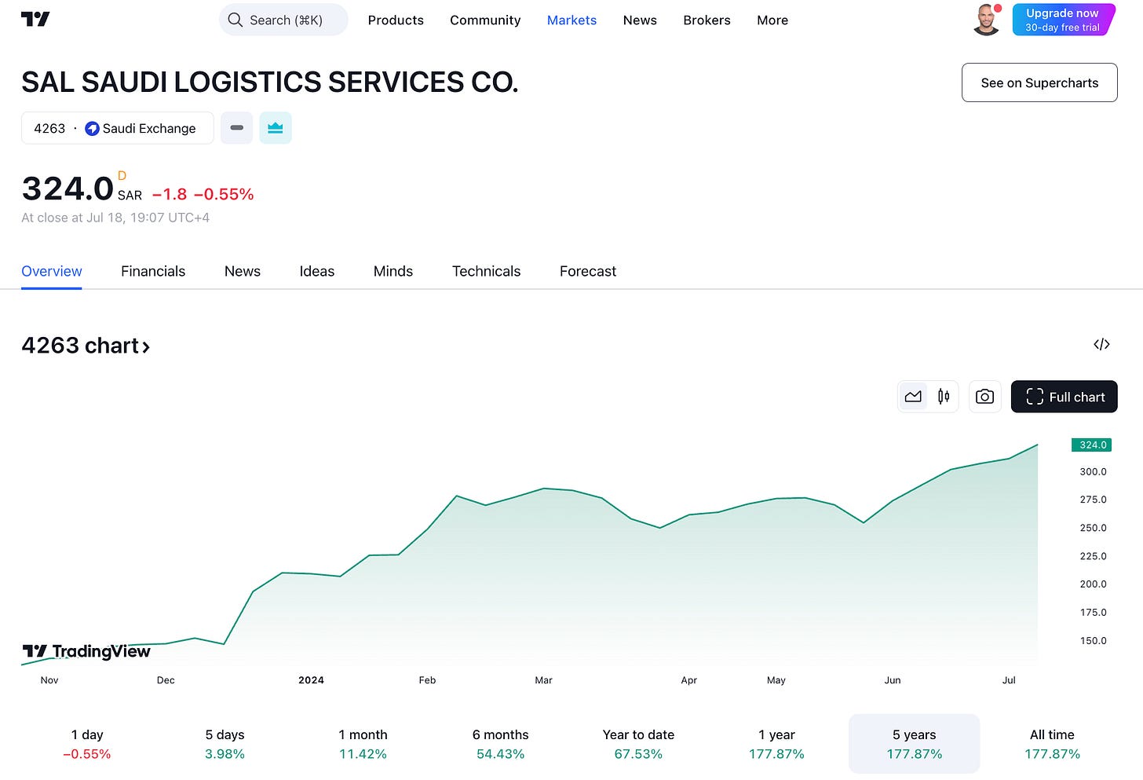Switch to the News tab below price
The width and height of the screenshot is (1143, 780).
(243, 271)
